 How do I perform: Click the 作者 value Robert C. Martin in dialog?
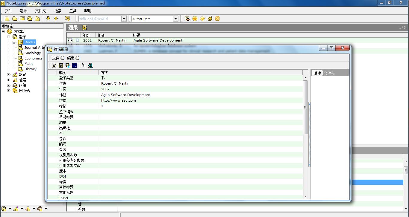click(x=115, y=83)
